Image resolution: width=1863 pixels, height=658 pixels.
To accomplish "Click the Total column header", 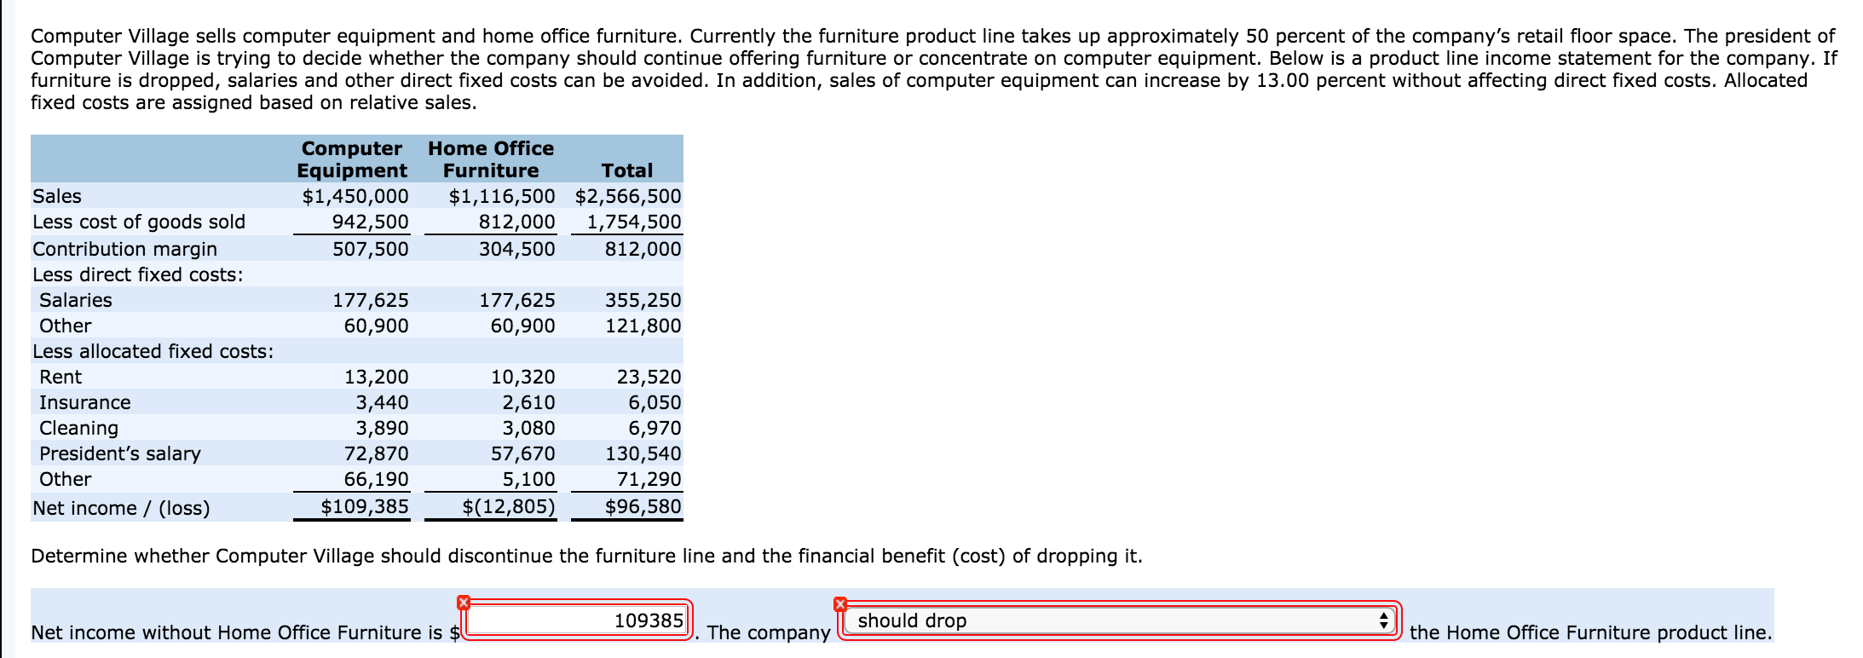I will point(627,170).
